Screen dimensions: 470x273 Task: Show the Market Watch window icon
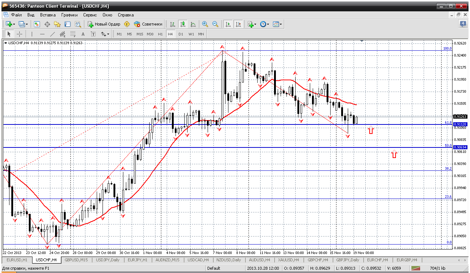37,24
